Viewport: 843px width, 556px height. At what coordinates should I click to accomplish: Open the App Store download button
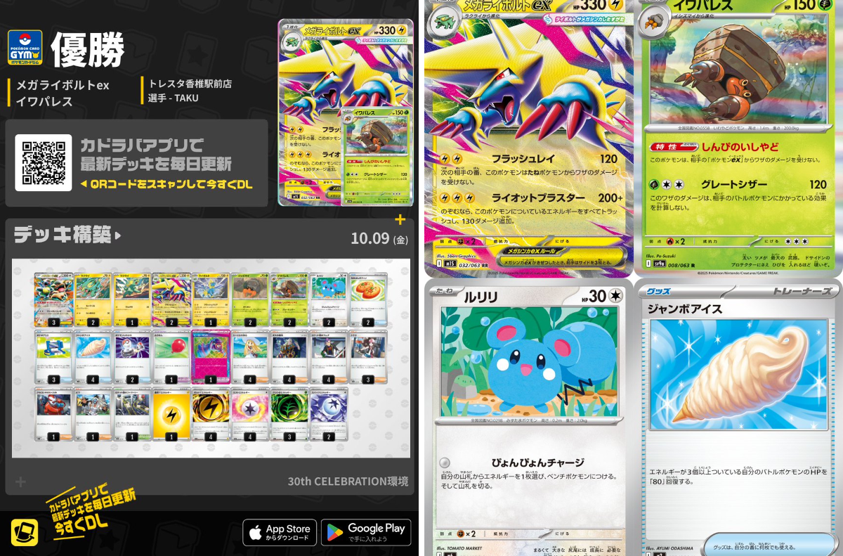click(280, 533)
